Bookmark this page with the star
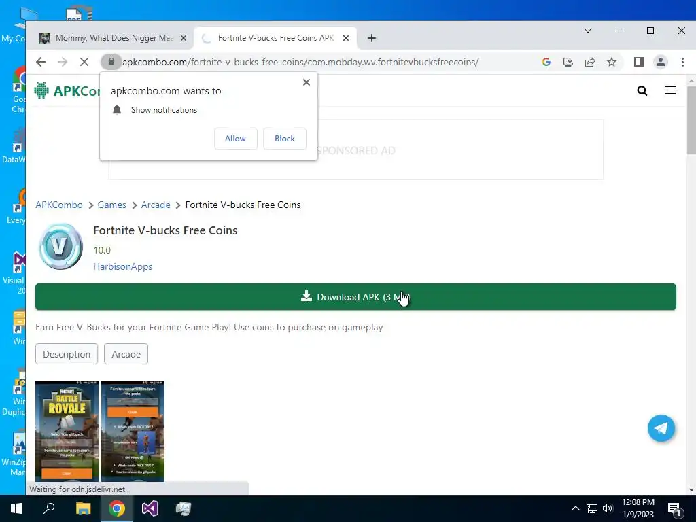 612,62
